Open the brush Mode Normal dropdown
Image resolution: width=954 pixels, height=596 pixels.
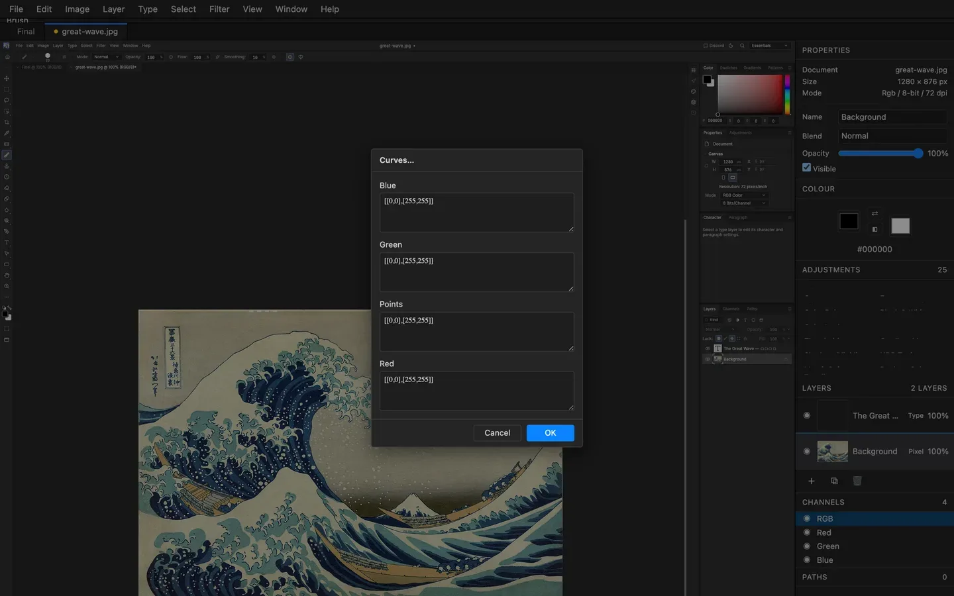pos(106,57)
